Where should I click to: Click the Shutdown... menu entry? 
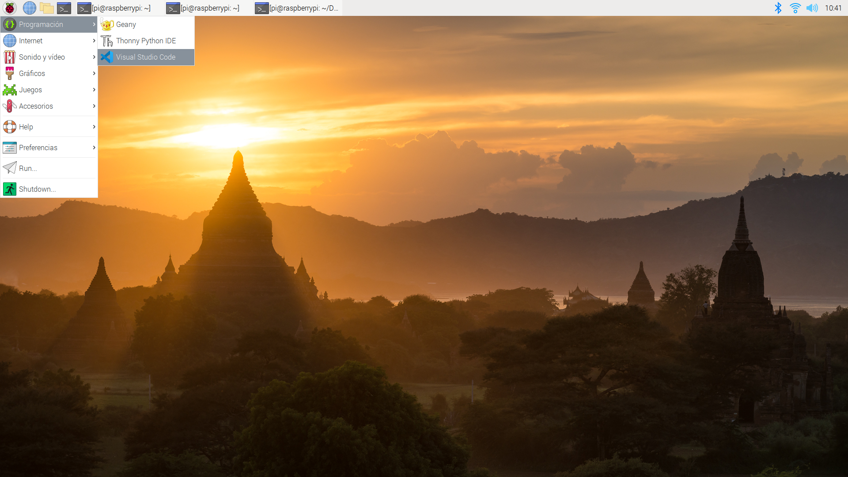37,189
